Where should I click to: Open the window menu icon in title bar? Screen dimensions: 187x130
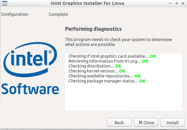(x=4, y=3)
